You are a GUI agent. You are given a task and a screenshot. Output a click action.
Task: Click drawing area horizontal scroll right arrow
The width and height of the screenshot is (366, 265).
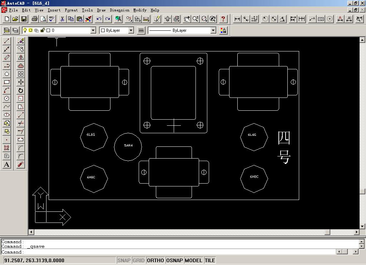tap(356, 232)
